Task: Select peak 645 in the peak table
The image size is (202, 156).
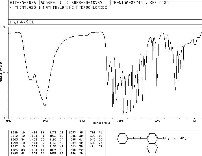Action: click(96, 139)
